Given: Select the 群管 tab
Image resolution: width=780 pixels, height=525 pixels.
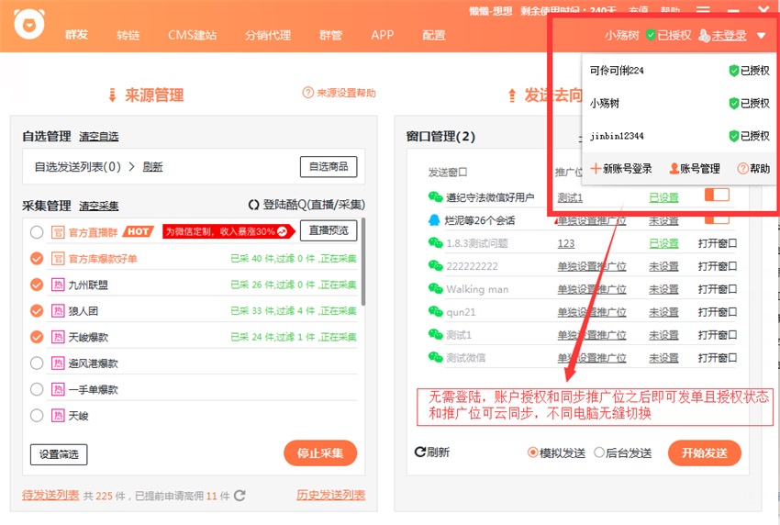Looking at the screenshot, I should 330,35.
